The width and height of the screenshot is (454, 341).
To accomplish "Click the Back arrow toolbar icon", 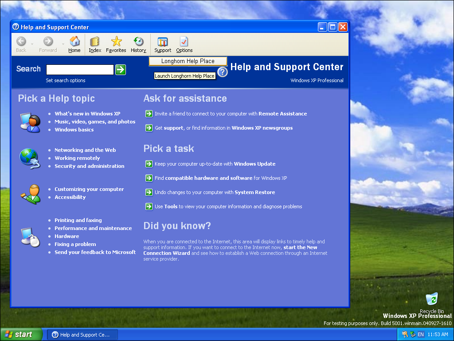I will tap(21, 41).
